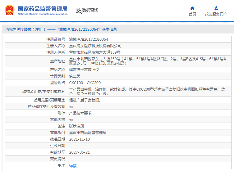Click the 生产地址 label
Viewport: 234px width, 171px height.
click(x=57, y=61)
